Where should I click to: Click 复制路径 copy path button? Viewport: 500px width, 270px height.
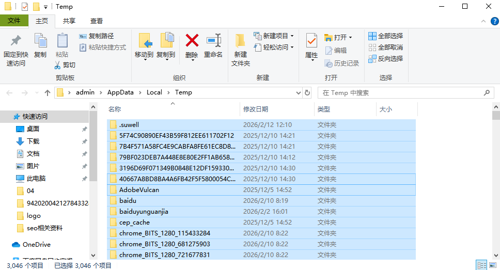(96, 36)
